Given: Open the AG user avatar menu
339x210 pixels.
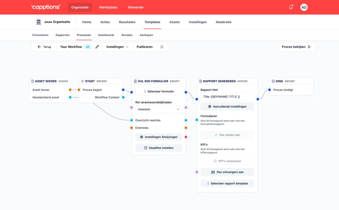Looking at the screenshot, I should tap(304, 7).
